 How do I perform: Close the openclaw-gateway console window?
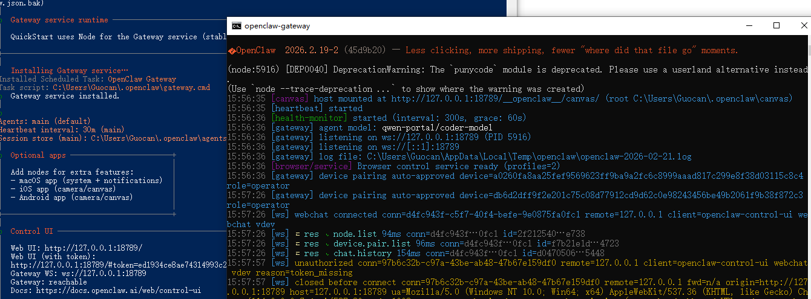pos(803,25)
